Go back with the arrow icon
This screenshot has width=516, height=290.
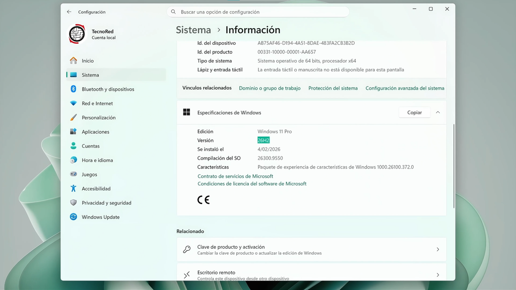point(69,12)
